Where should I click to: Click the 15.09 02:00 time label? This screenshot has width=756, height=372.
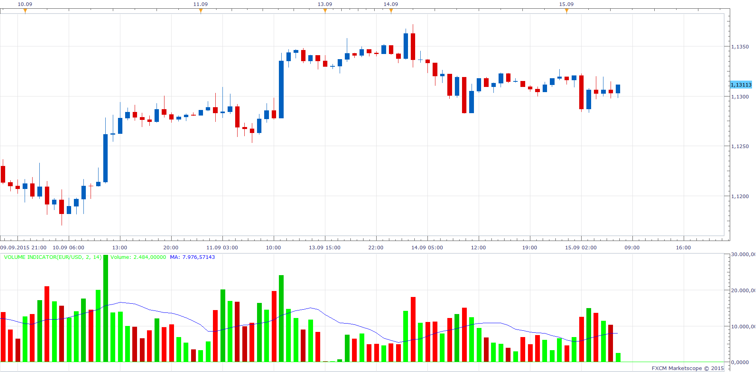tap(581, 247)
